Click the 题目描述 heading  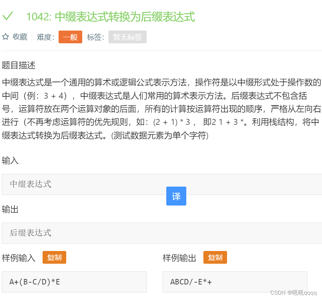click(19, 65)
